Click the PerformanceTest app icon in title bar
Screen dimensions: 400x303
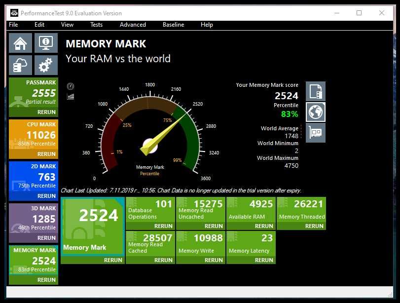click(14, 13)
